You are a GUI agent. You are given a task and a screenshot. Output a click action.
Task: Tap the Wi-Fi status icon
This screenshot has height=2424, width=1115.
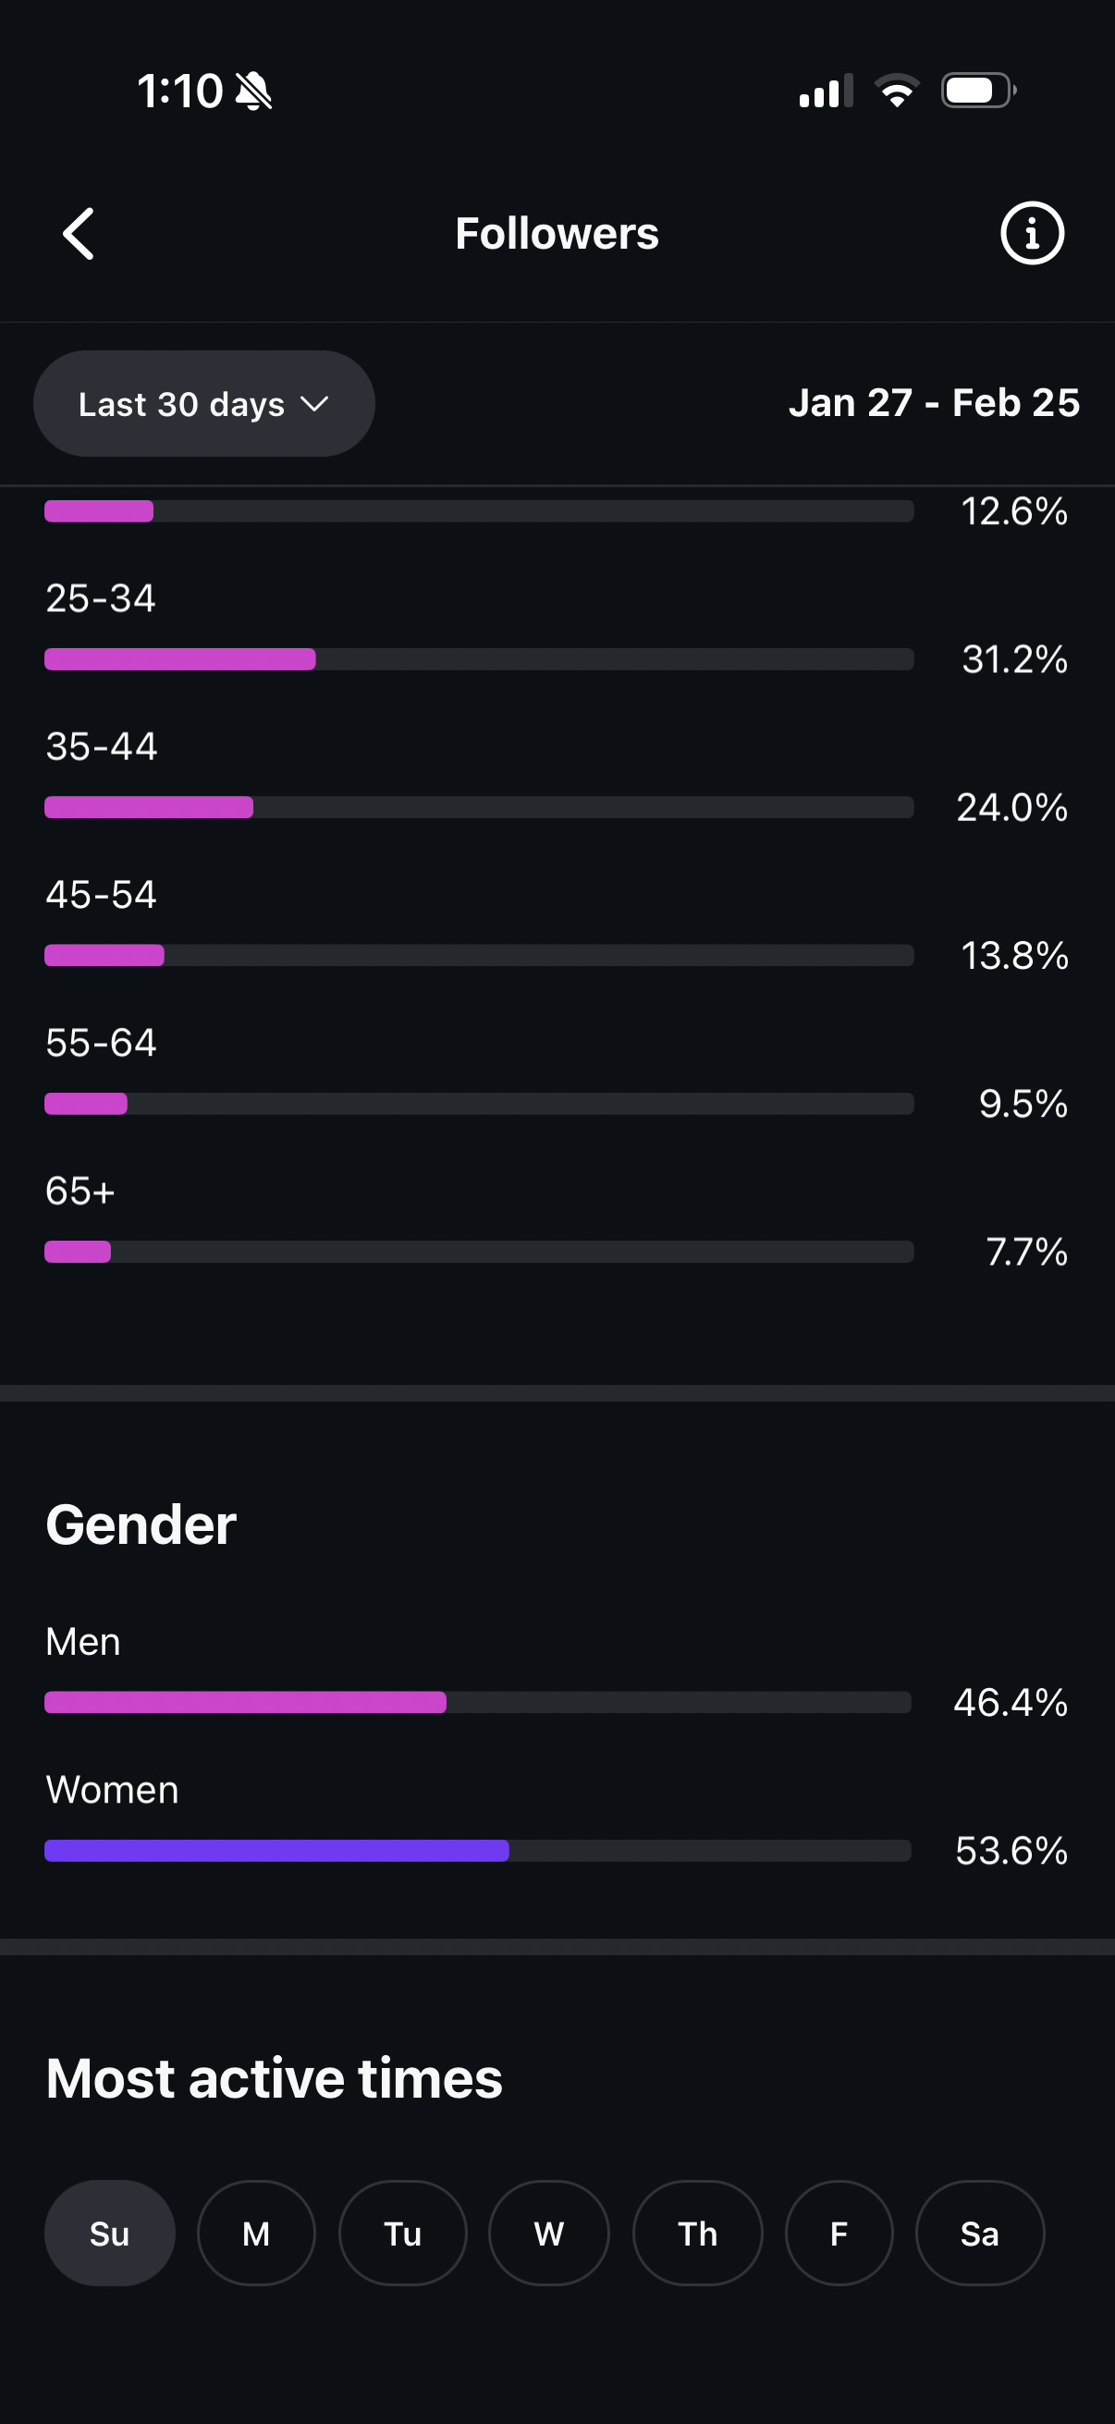click(x=897, y=92)
